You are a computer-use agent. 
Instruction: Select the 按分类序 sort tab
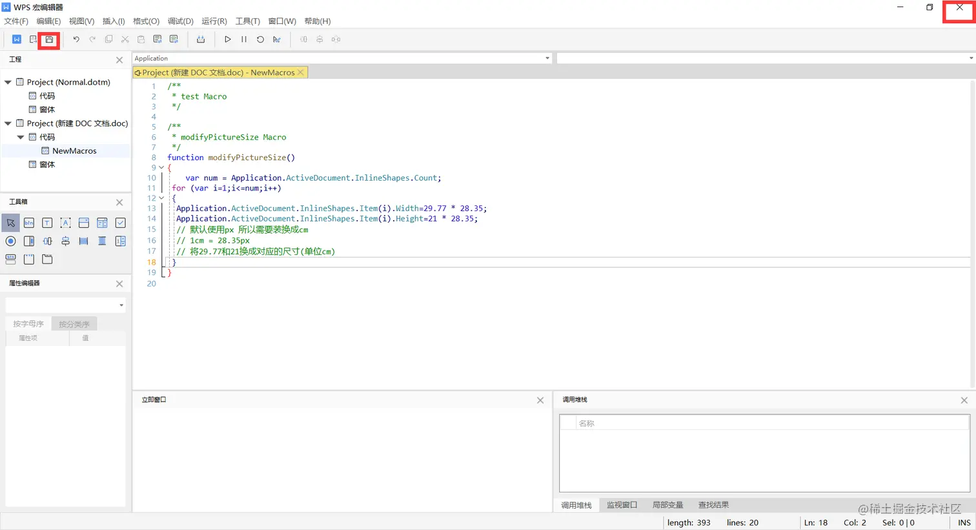coord(74,323)
